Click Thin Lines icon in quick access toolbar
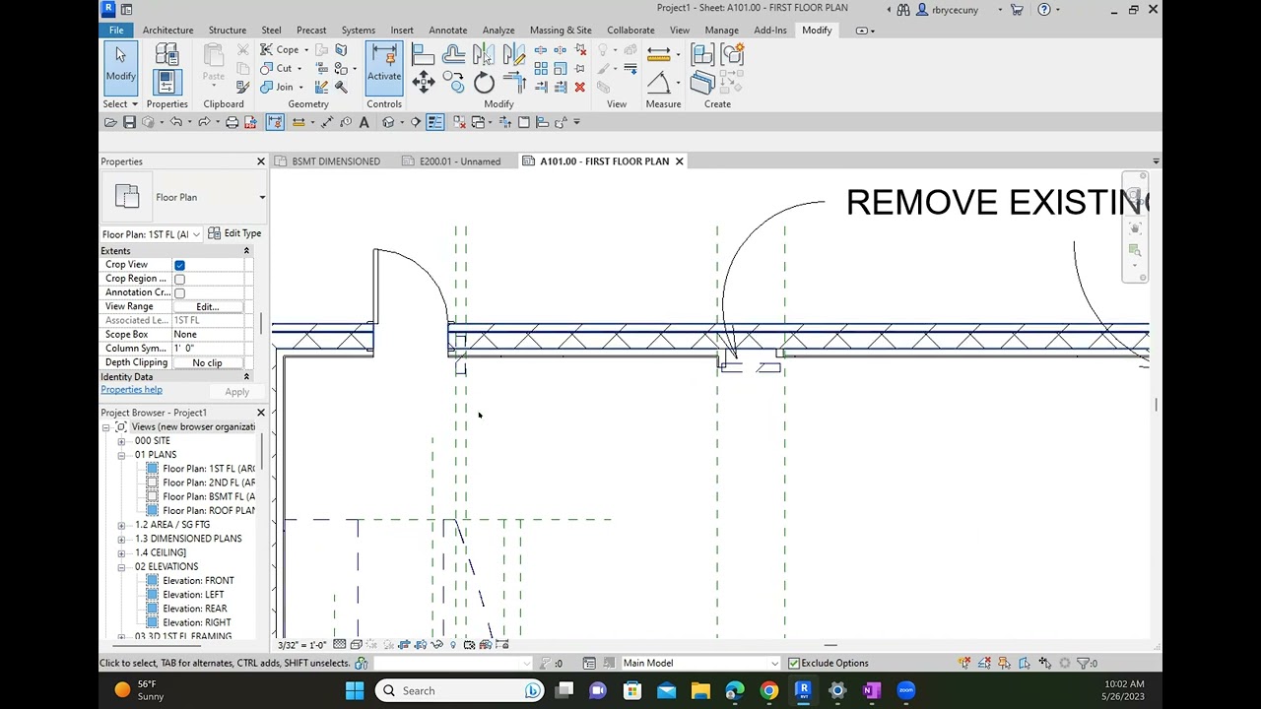The height and width of the screenshot is (709, 1261). click(x=434, y=122)
